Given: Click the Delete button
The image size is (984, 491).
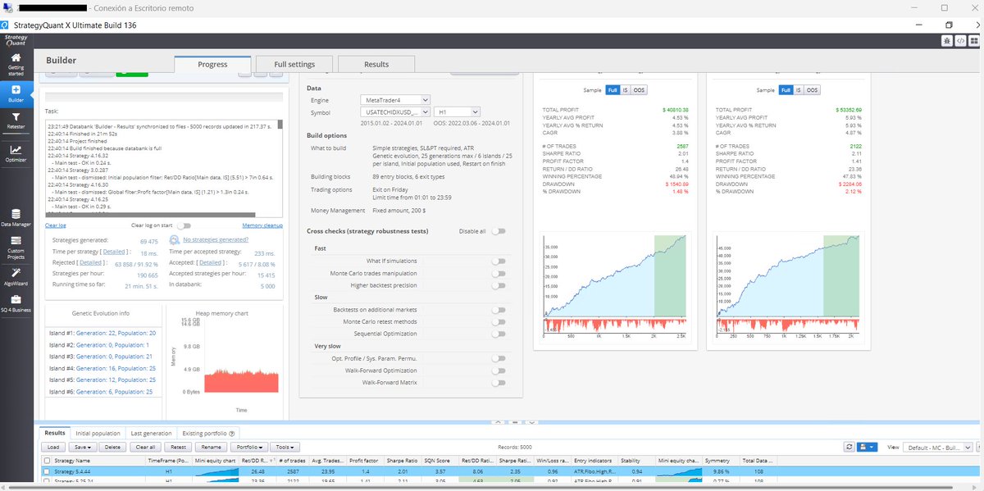Looking at the screenshot, I should (x=113, y=447).
